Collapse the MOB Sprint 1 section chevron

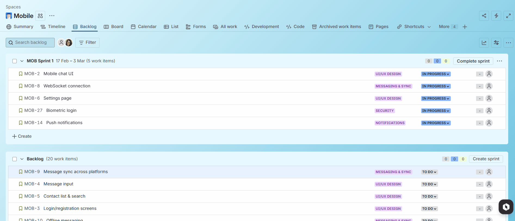[22, 61]
